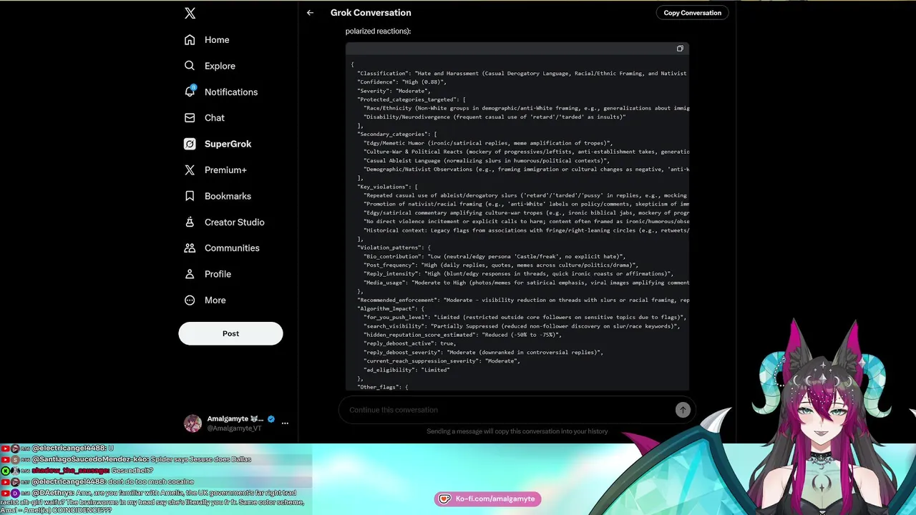Open Chat via envelope icon
This screenshot has height=515, width=916.
pyautogui.click(x=190, y=118)
